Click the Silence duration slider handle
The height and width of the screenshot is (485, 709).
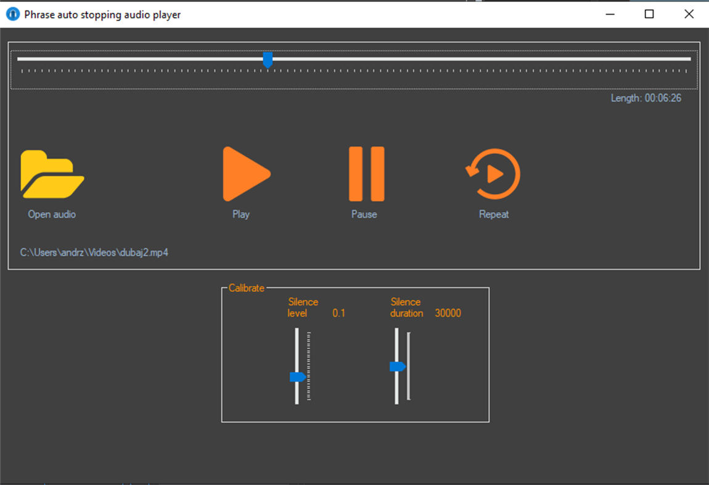pyautogui.click(x=398, y=366)
